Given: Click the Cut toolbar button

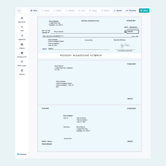Looking at the screenshot, I should pyautogui.click(x=82, y=11).
